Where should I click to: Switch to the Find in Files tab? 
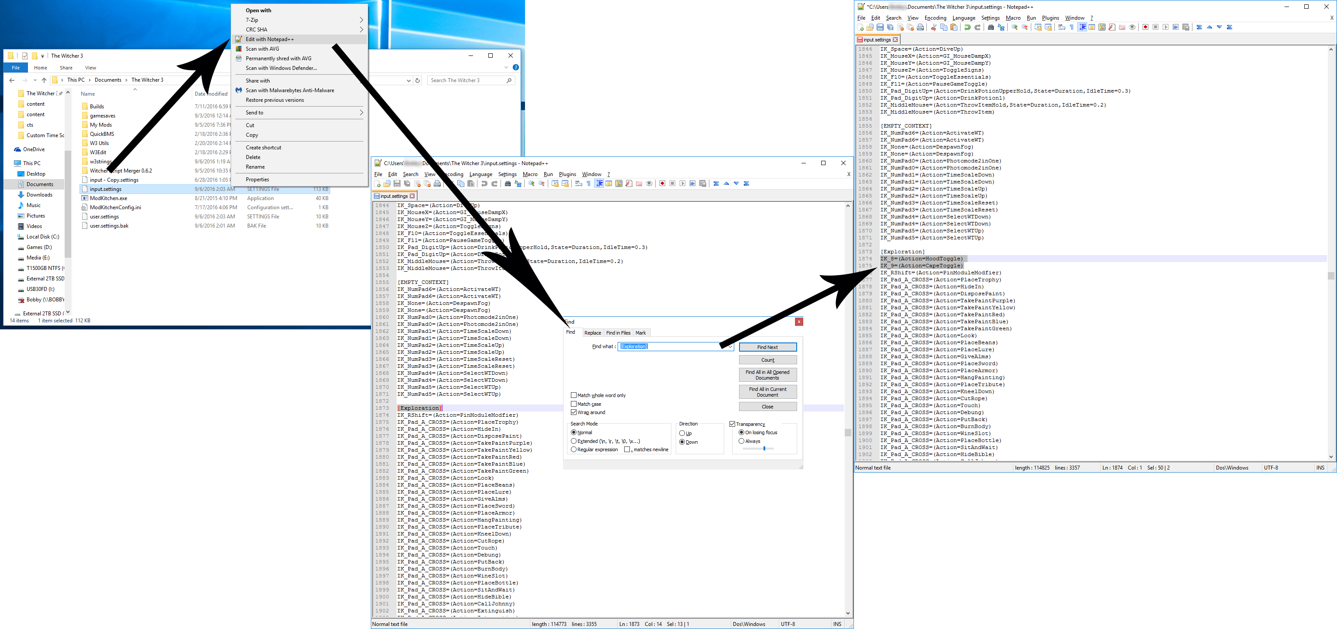click(x=618, y=333)
